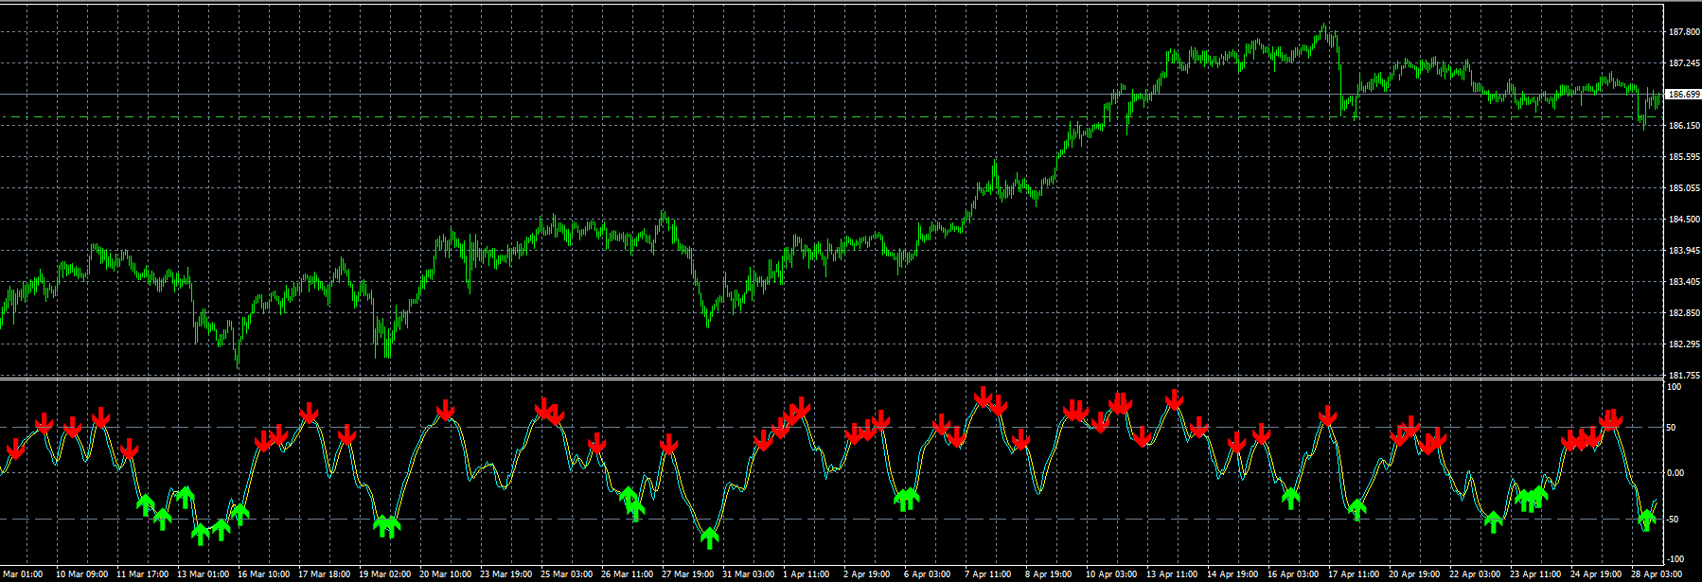Click the 182.295 price axis label

pos(1682,344)
